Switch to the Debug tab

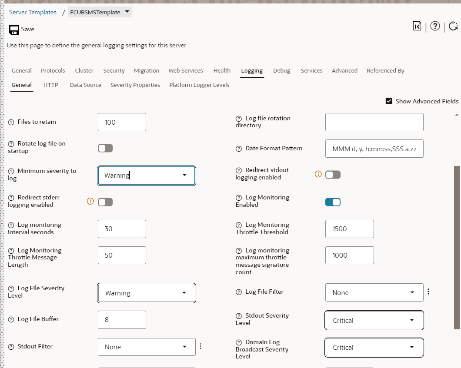pyautogui.click(x=281, y=71)
